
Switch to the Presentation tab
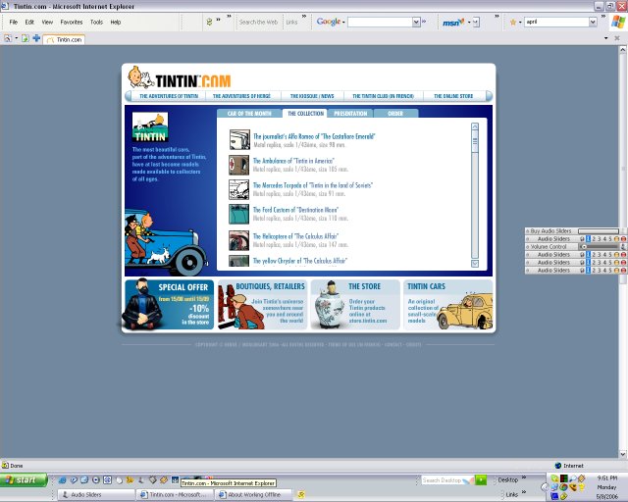[x=350, y=114]
